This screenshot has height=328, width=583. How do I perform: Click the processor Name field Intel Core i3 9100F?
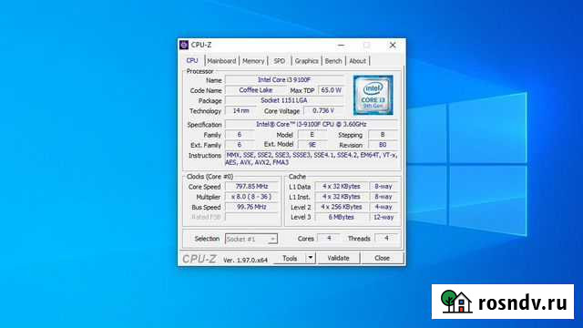(x=284, y=80)
